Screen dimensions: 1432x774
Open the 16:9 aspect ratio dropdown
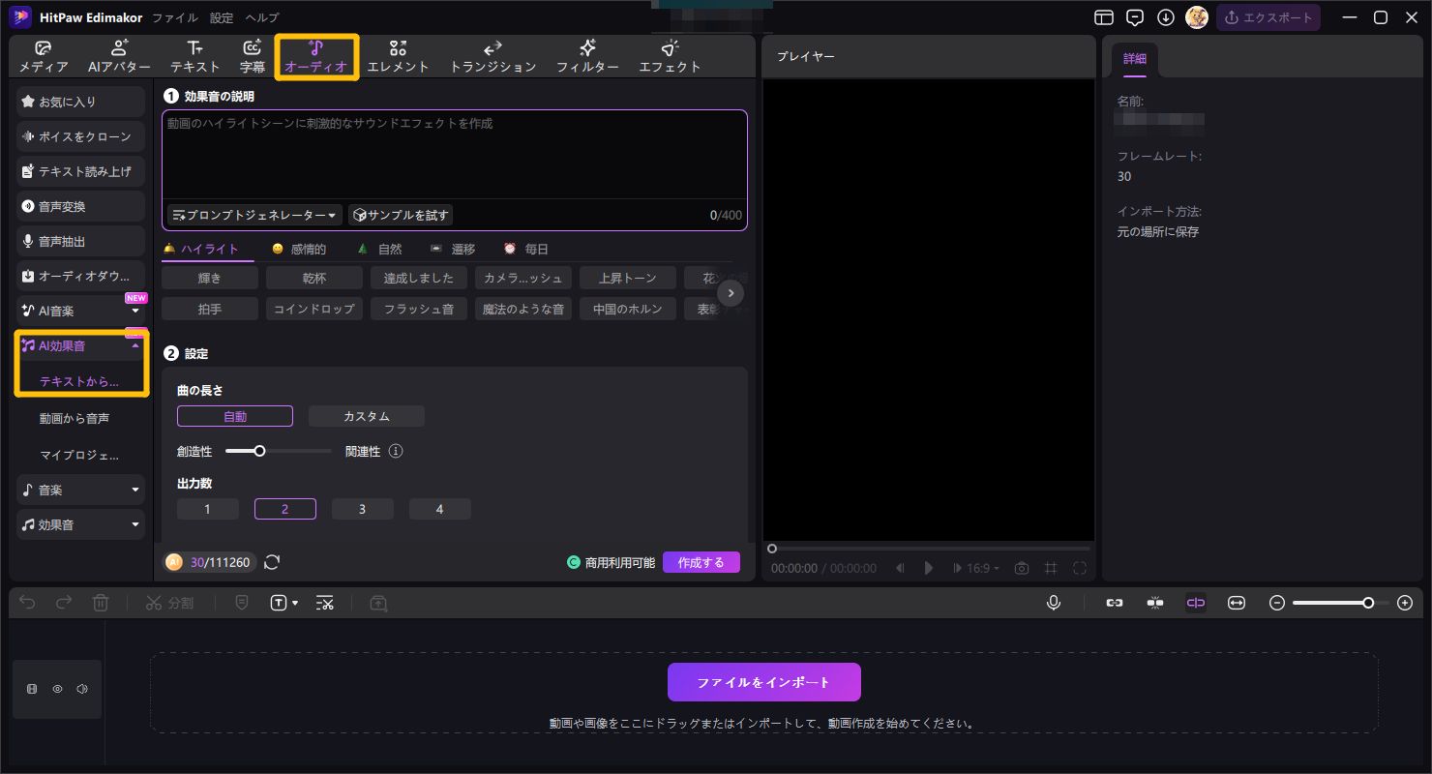976,568
